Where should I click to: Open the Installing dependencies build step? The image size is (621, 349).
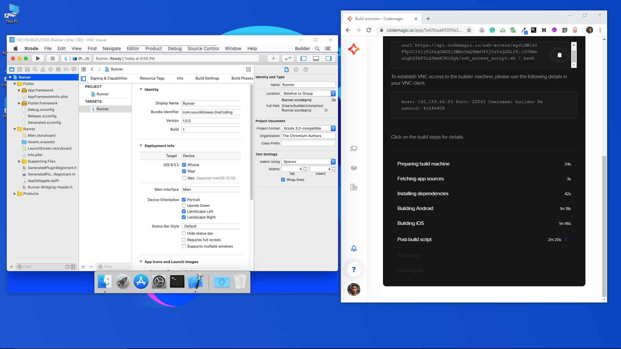click(x=484, y=194)
